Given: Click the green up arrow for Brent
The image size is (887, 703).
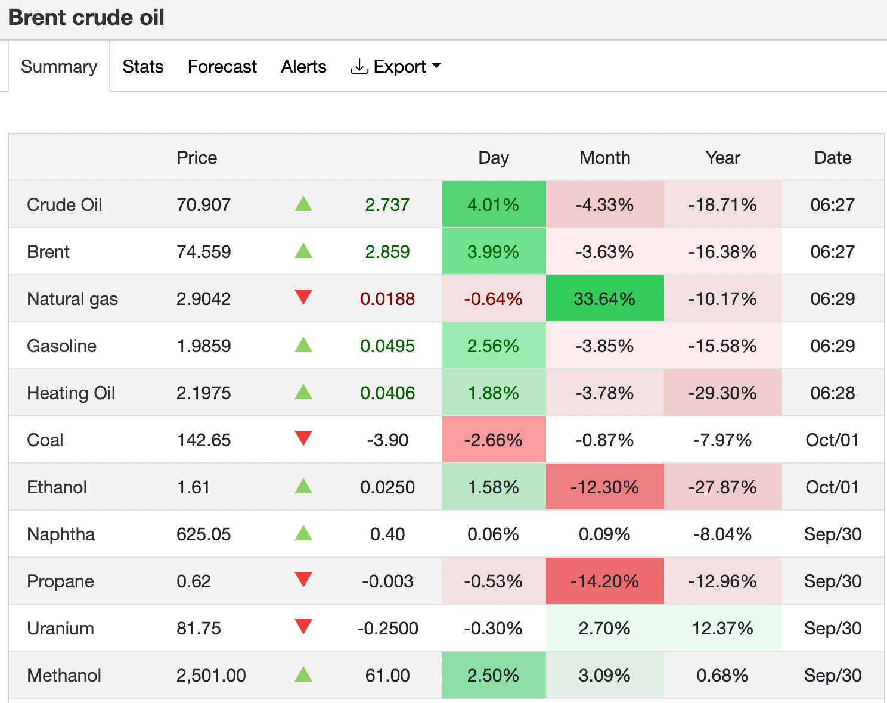Looking at the screenshot, I should click(303, 251).
